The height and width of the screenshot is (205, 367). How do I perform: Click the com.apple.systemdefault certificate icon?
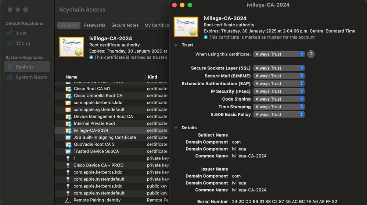68,110
